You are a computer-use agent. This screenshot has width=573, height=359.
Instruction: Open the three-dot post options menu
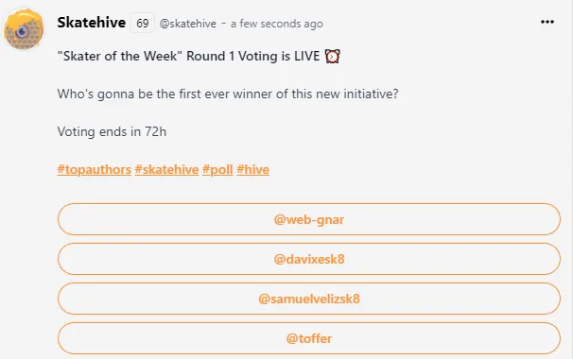547,22
